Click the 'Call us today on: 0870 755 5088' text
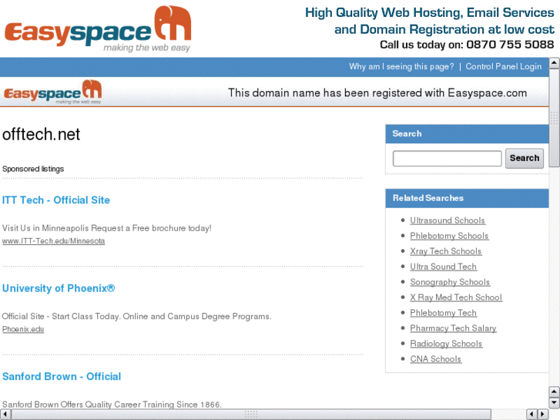Viewport: 560px width, 420px height. coord(467,45)
